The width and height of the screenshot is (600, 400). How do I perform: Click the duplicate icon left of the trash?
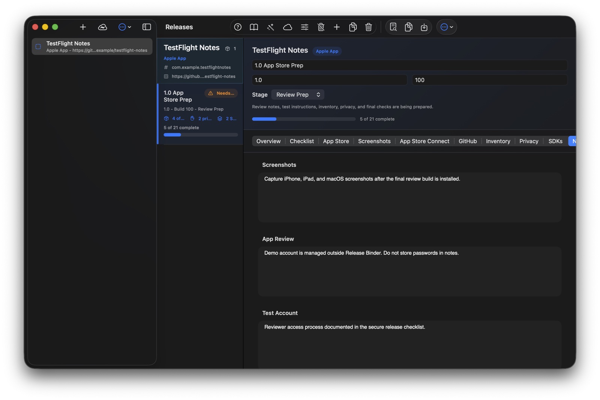tap(353, 27)
